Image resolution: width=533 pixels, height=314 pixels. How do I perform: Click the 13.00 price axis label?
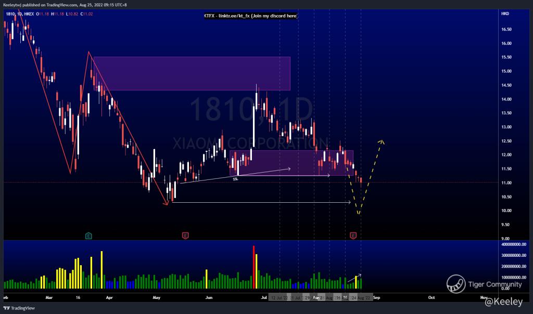506,127
